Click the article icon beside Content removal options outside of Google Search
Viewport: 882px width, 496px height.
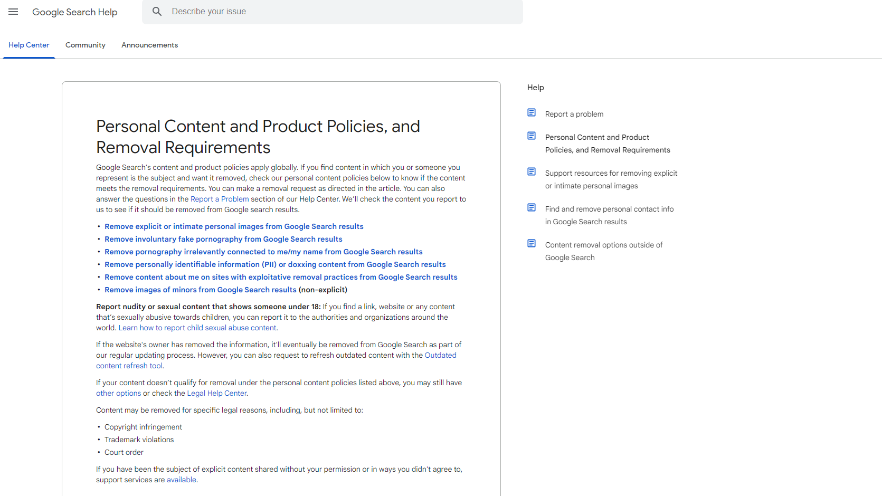pyautogui.click(x=532, y=244)
